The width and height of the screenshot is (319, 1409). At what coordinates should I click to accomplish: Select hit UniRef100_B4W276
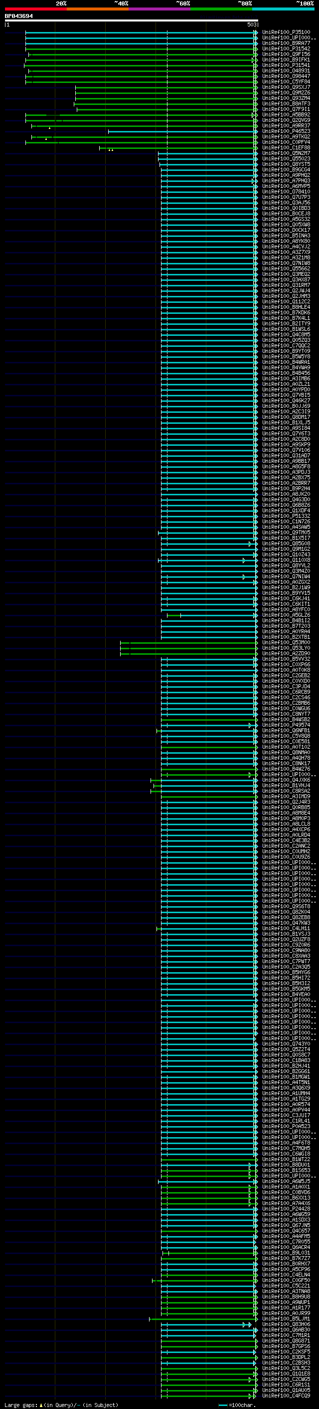tap(286, 769)
